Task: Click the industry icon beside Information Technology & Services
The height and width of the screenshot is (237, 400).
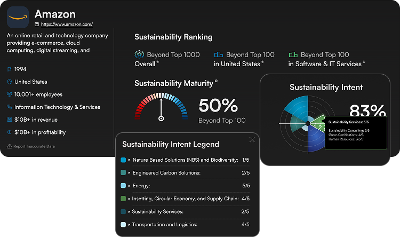Action: pos(10,107)
